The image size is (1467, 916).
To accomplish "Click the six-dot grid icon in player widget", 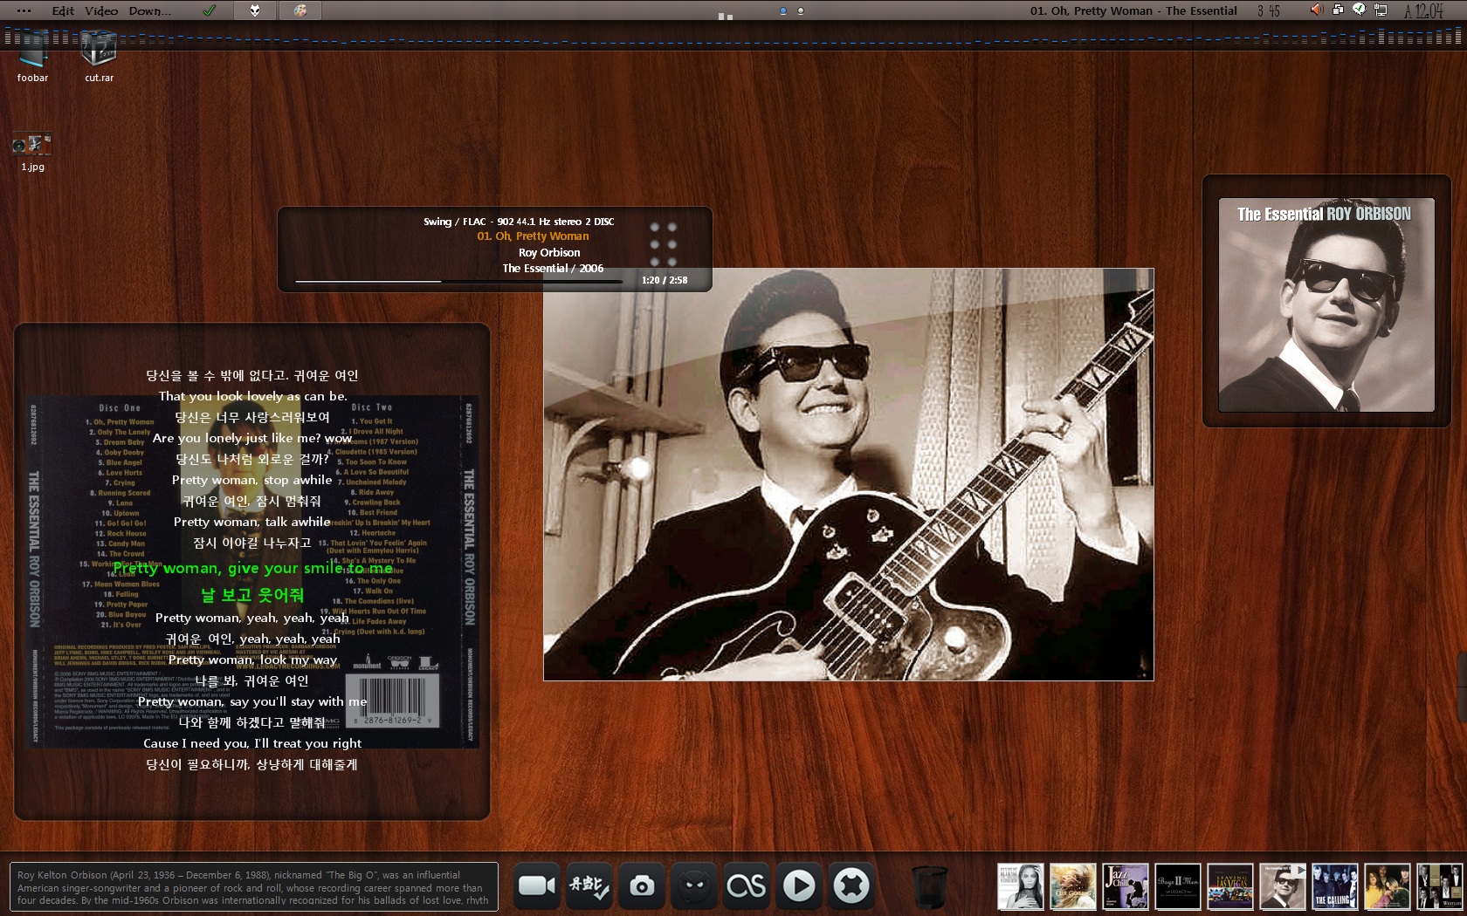I will [x=663, y=243].
